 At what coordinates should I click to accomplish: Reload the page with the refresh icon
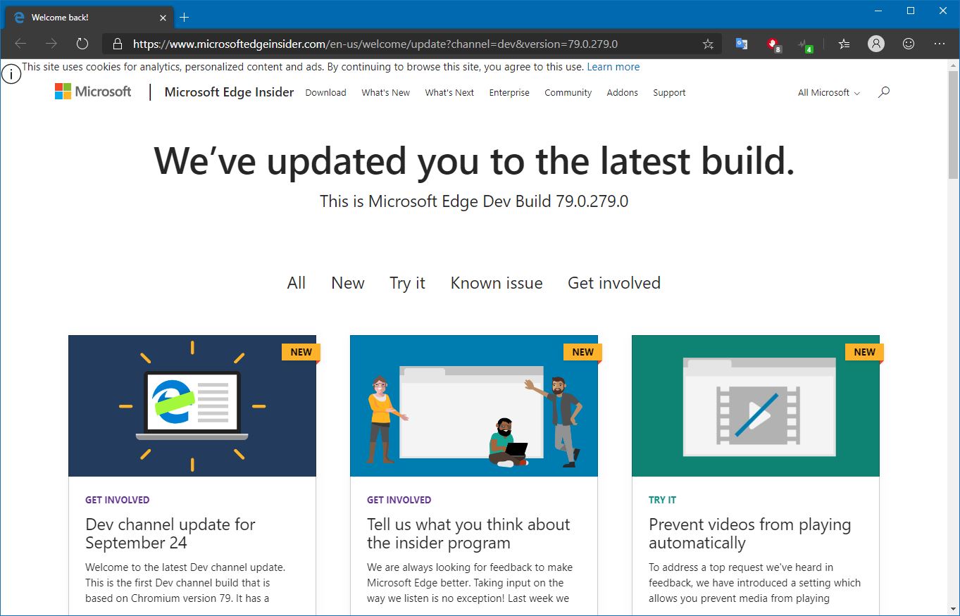82,44
